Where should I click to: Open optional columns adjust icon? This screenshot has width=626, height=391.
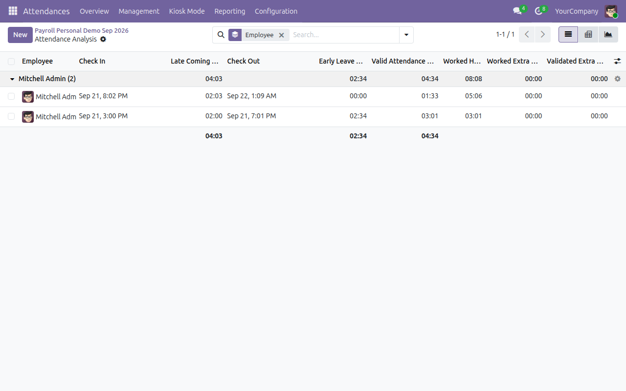point(617,61)
